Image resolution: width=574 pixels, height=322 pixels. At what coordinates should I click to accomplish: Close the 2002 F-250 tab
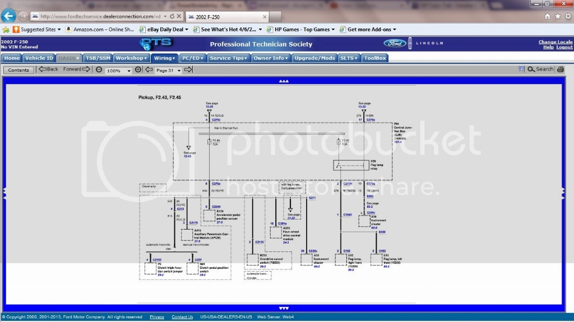(265, 17)
